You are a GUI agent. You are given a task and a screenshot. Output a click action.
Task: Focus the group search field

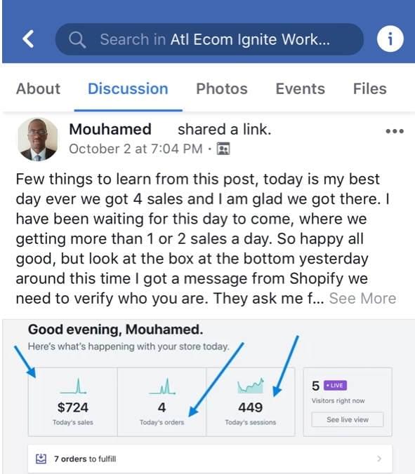pyautogui.click(x=209, y=39)
